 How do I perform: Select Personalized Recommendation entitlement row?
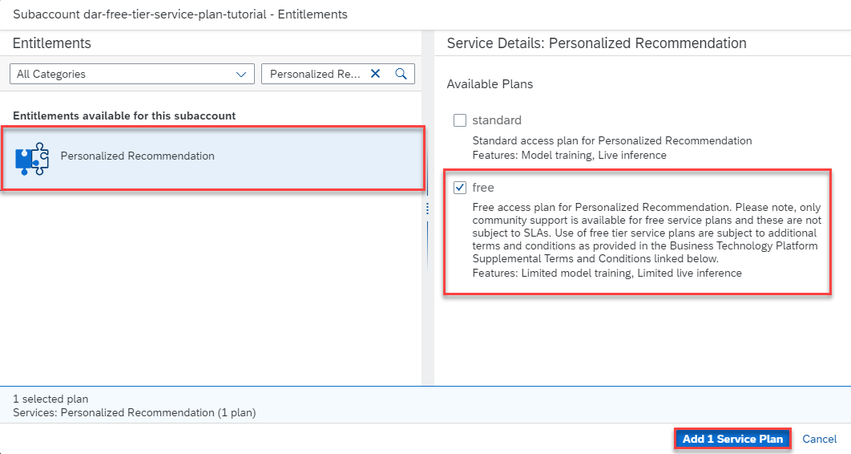(x=213, y=158)
